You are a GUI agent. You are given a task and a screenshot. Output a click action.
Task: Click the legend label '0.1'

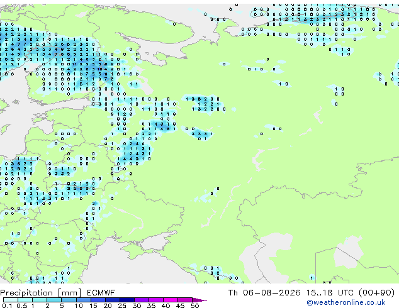tap(7, 305)
